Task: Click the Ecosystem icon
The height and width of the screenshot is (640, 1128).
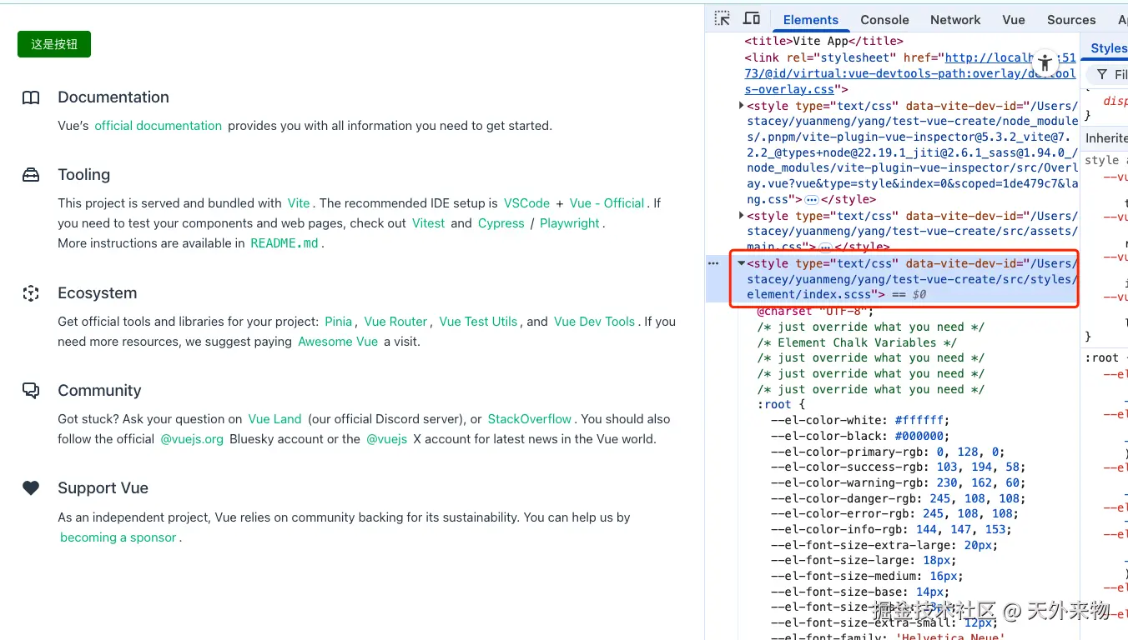Action: tap(31, 293)
